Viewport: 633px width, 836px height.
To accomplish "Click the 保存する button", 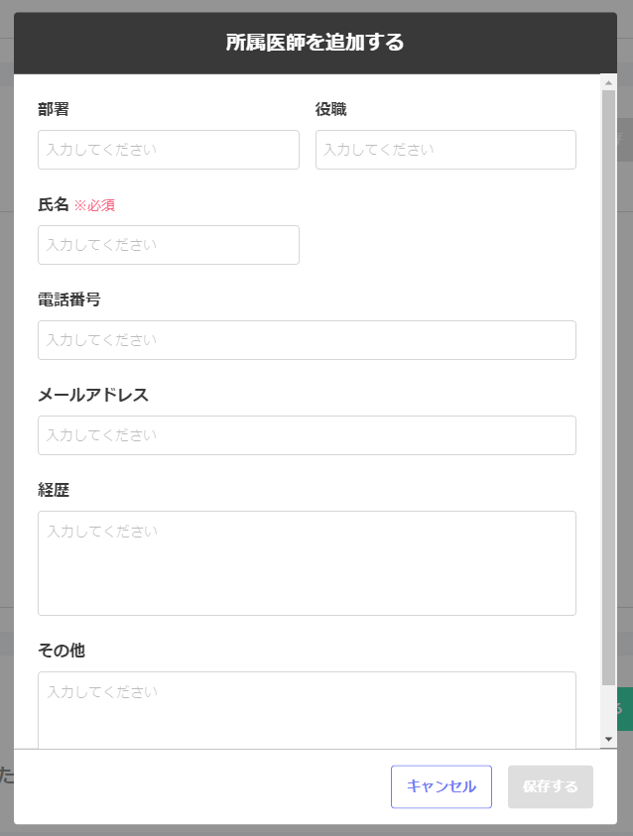I will coord(551,787).
